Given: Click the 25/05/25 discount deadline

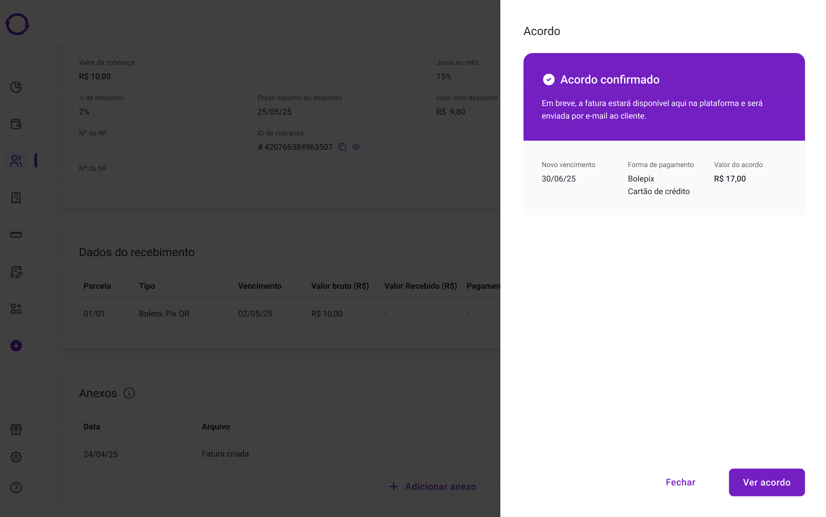Looking at the screenshot, I should coord(274,112).
